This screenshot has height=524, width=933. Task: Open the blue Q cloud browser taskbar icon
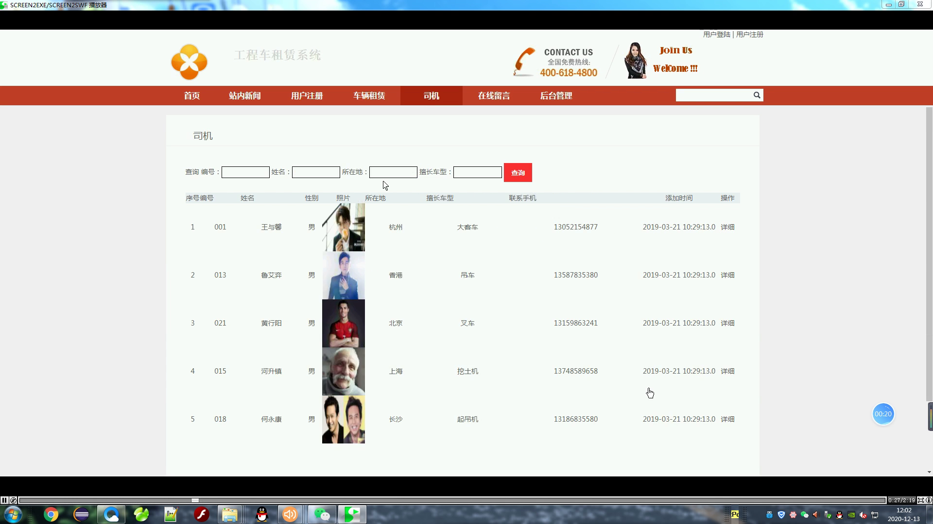click(111, 514)
